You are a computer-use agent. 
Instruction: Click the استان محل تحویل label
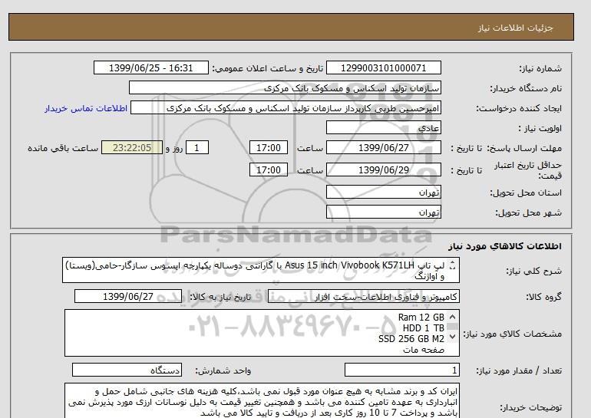pos(526,193)
